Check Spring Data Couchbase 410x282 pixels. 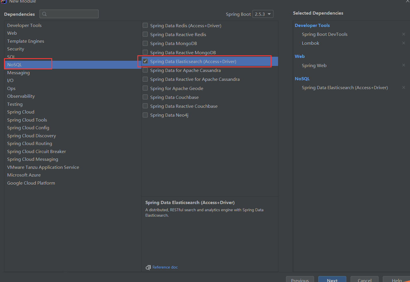point(145,97)
